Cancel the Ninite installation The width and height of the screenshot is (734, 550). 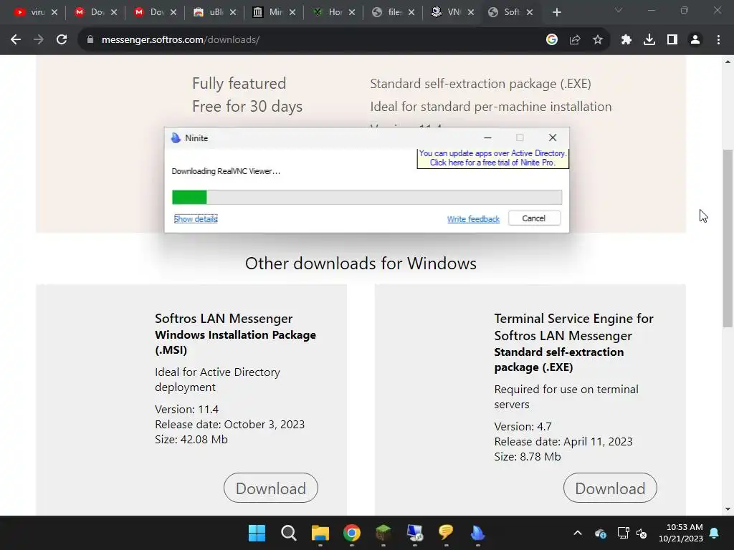(534, 218)
